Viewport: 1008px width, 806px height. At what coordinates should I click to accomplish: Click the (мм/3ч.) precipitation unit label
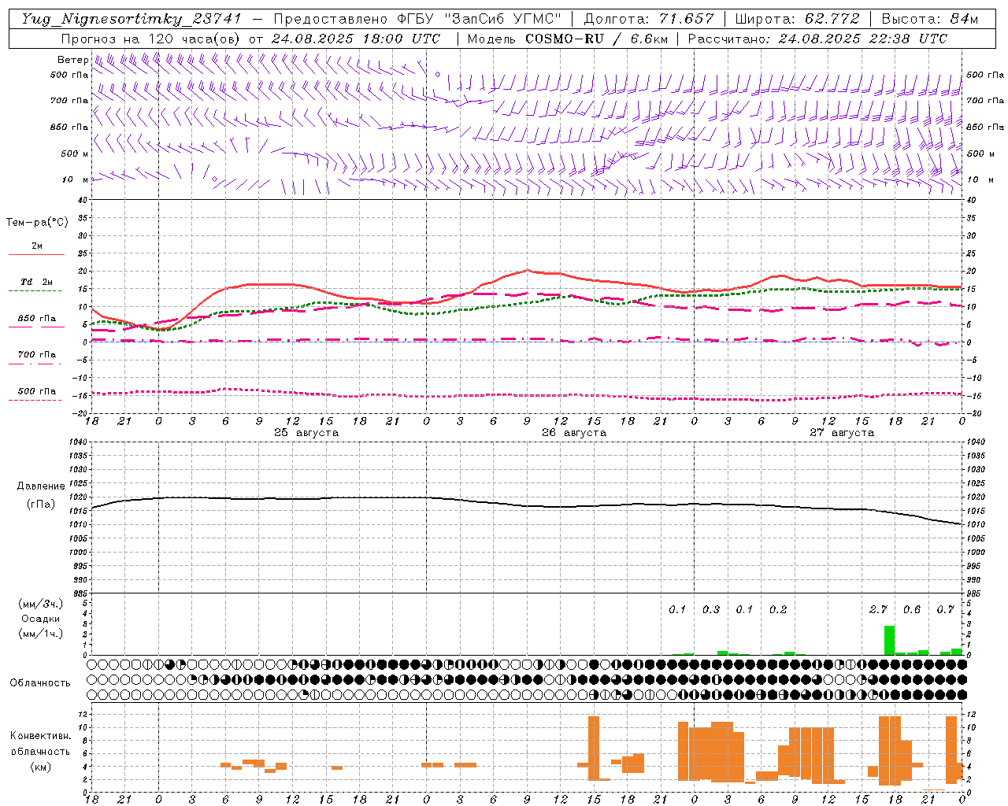pyautogui.click(x=41, y=604)
